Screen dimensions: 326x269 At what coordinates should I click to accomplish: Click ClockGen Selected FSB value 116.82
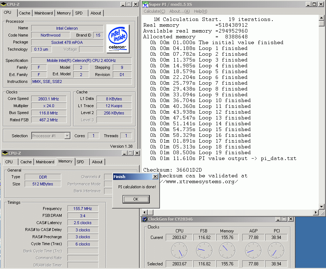pyautogui.click(x=205, y=264)
